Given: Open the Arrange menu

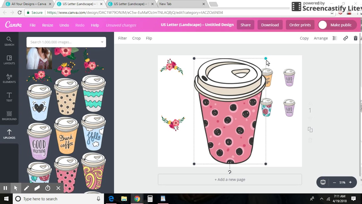Looking at the screenshot, I should pyautogui.click(x=321, y=38).
